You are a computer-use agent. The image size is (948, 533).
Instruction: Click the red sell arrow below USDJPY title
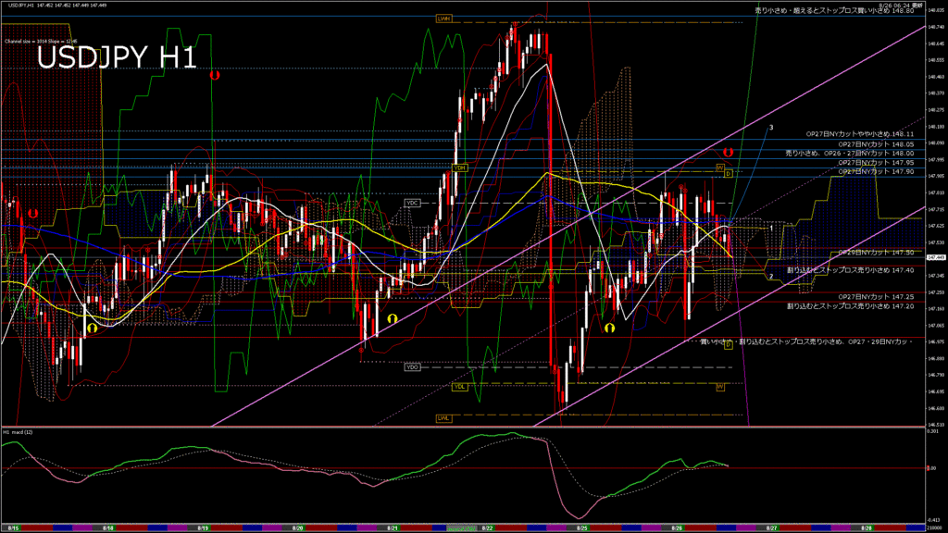pos(214,76)
